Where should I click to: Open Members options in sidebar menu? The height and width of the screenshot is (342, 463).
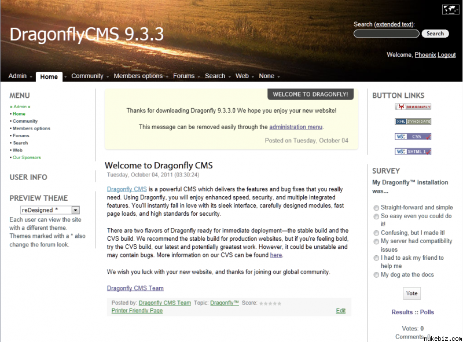31,128
